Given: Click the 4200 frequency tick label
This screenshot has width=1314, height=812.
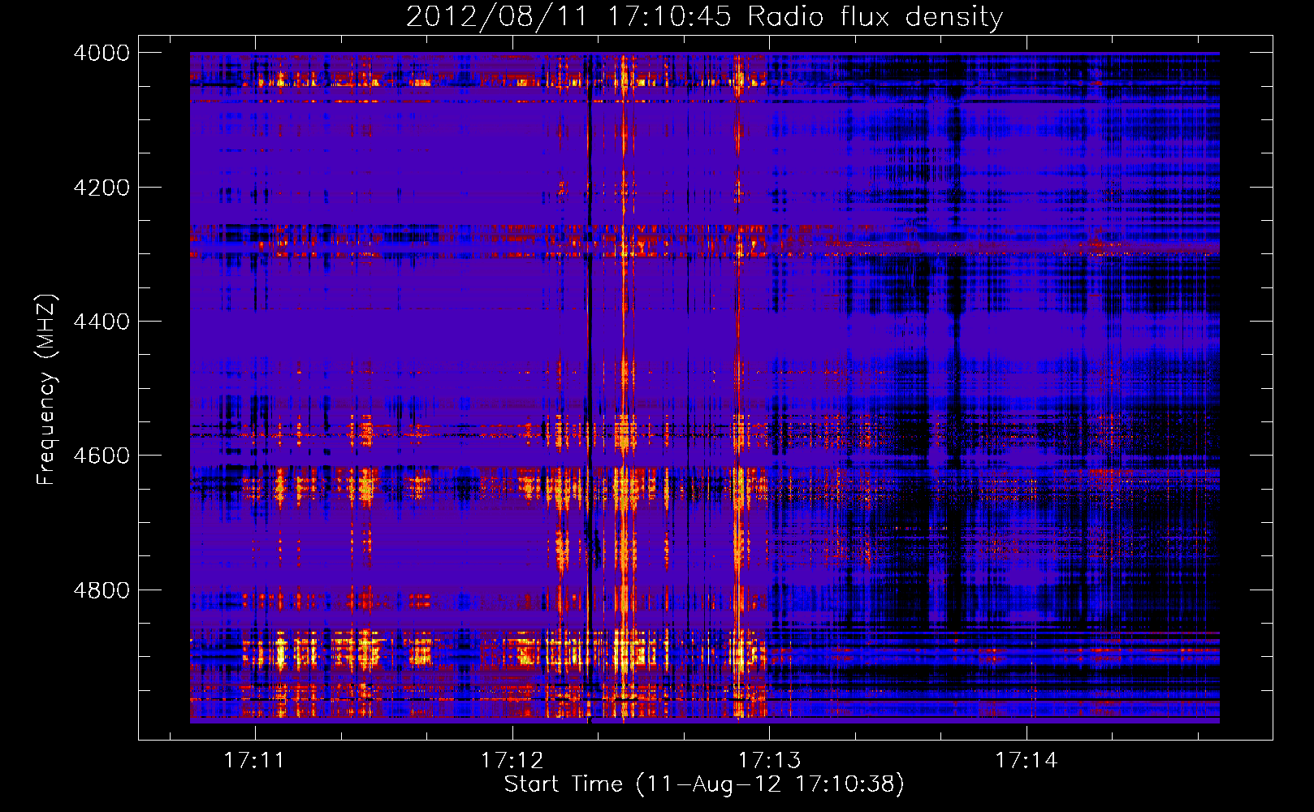Looking at the screenshot, I should [102, 188].
